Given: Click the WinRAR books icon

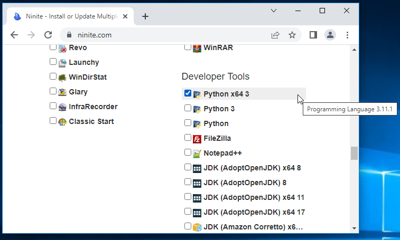Looking at the screenshot, I should tap(197, 49).
